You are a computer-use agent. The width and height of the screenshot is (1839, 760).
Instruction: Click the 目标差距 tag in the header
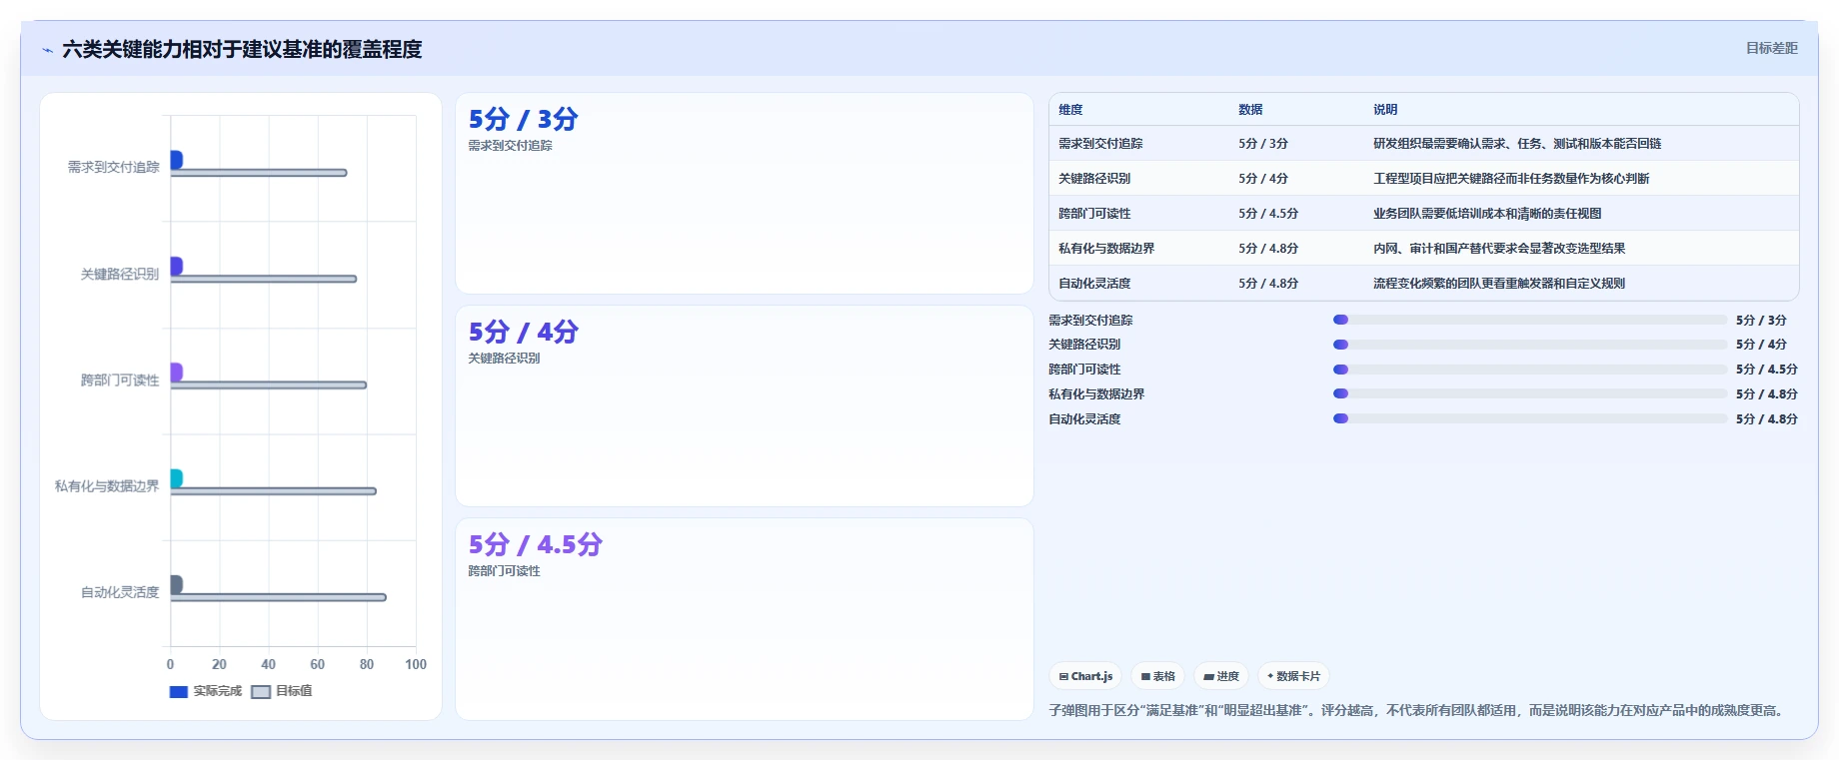coord(1771,48)
